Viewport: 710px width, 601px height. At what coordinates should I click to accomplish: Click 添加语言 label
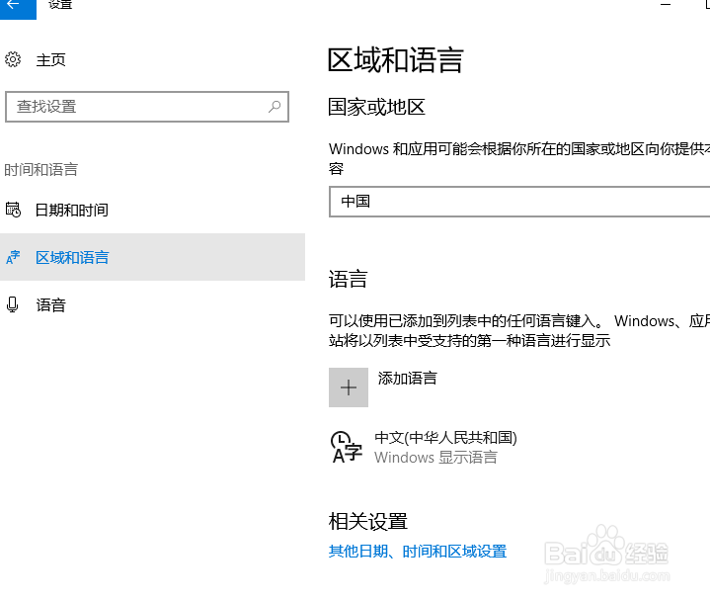[407, 378]
